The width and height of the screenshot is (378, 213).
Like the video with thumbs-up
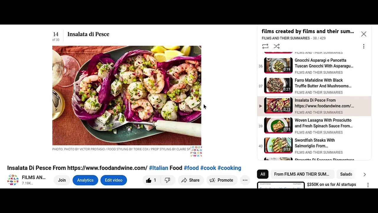coord(151,180)
